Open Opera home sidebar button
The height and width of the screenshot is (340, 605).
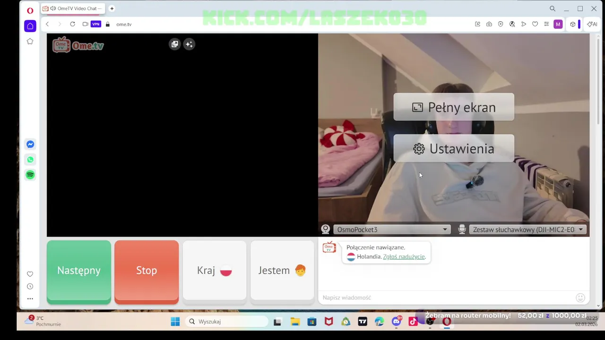(30, 26)
